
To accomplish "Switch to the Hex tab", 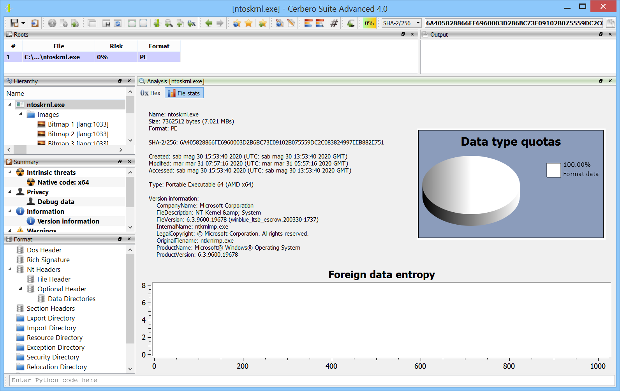I will point(150,93).
